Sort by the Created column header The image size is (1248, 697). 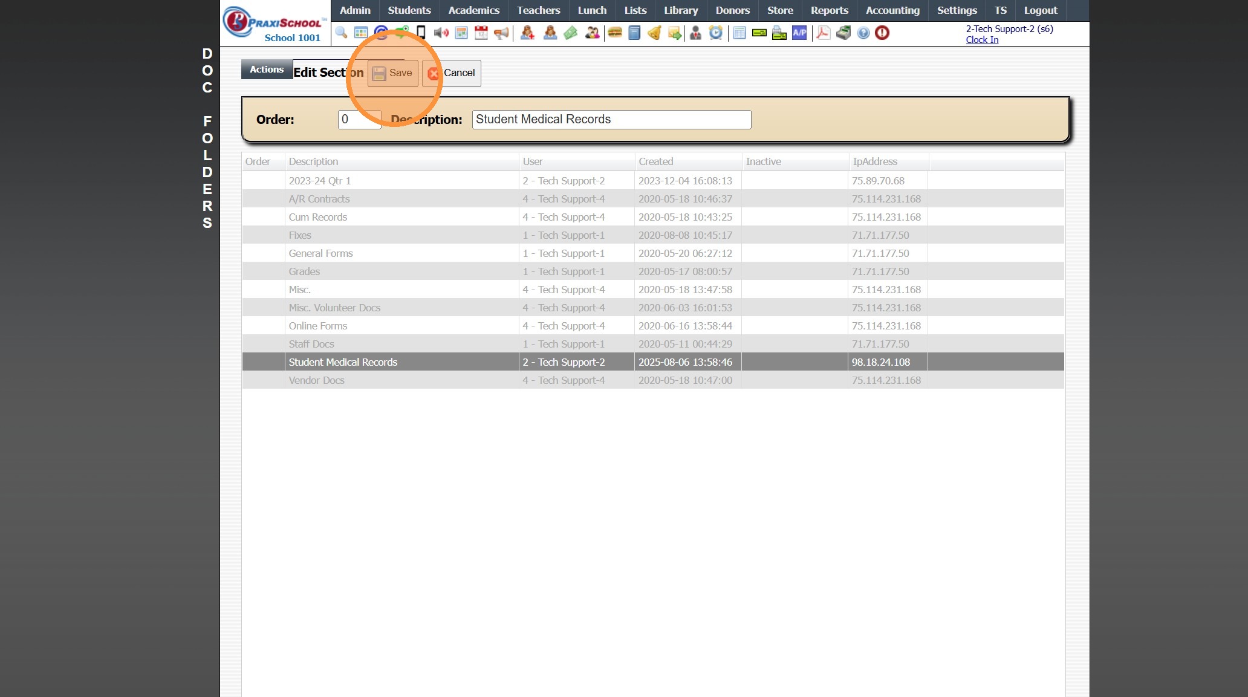[x=656, y=161]
